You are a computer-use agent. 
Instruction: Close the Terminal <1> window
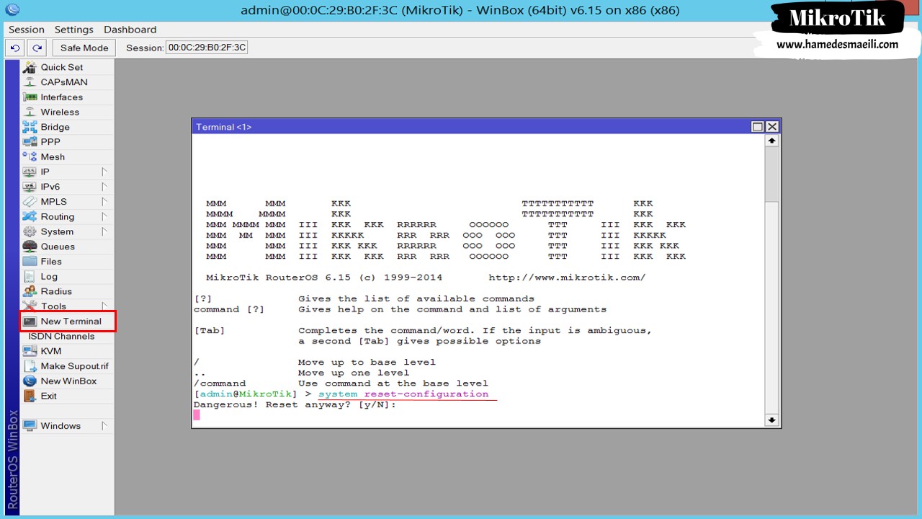[x=772, y=126]
